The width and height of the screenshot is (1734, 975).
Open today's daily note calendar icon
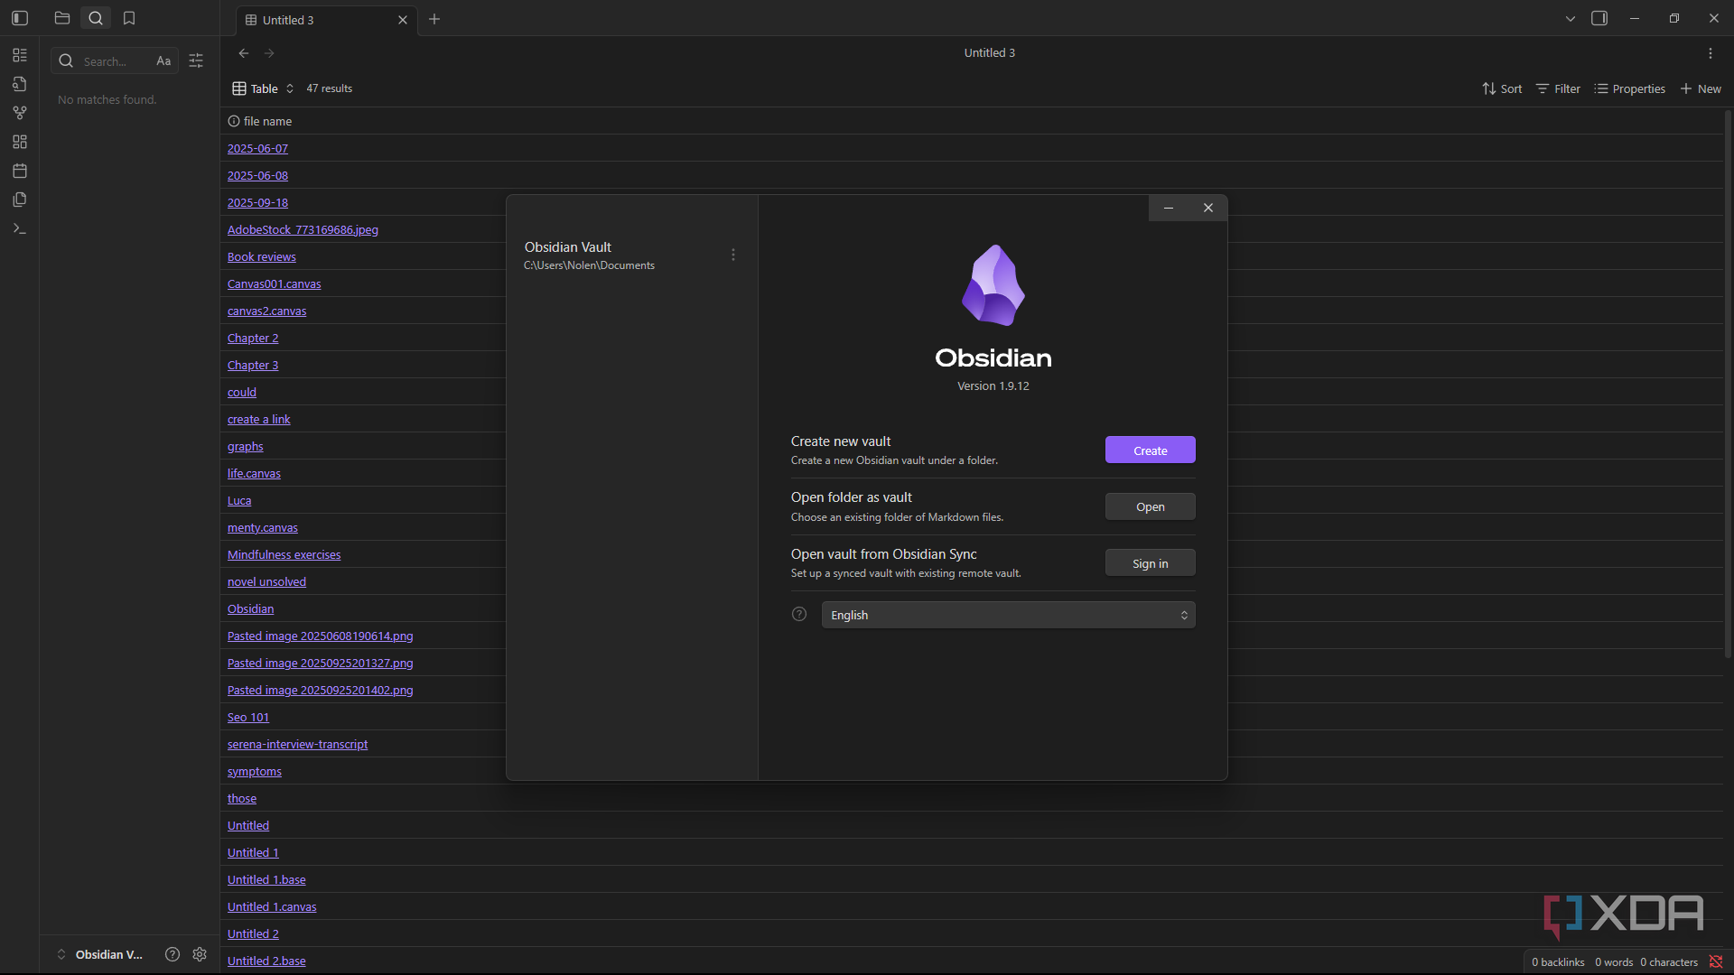(x=20, y=171)
